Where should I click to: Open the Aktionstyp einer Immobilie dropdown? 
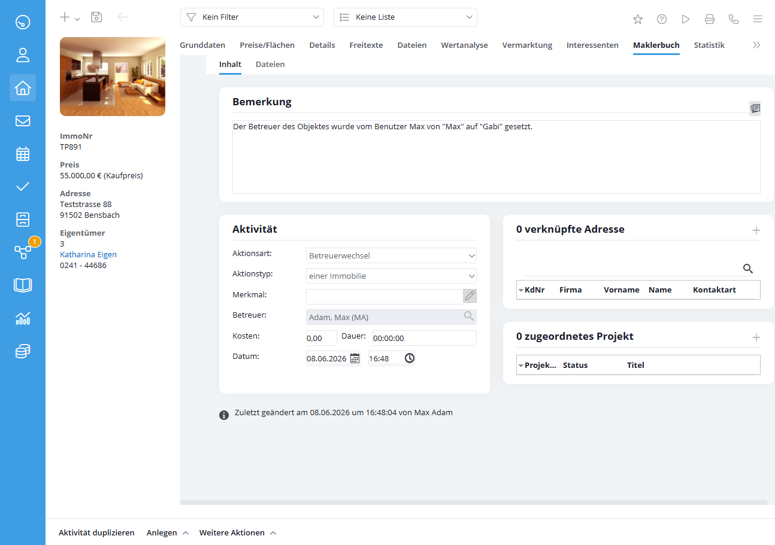(x=391, y=276)
